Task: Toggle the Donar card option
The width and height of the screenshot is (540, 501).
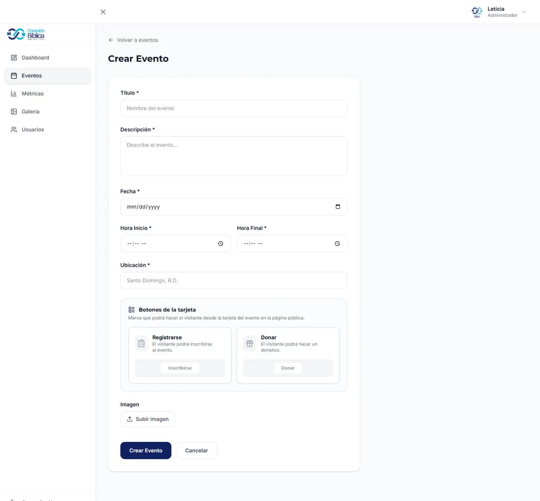Action: 288,355
